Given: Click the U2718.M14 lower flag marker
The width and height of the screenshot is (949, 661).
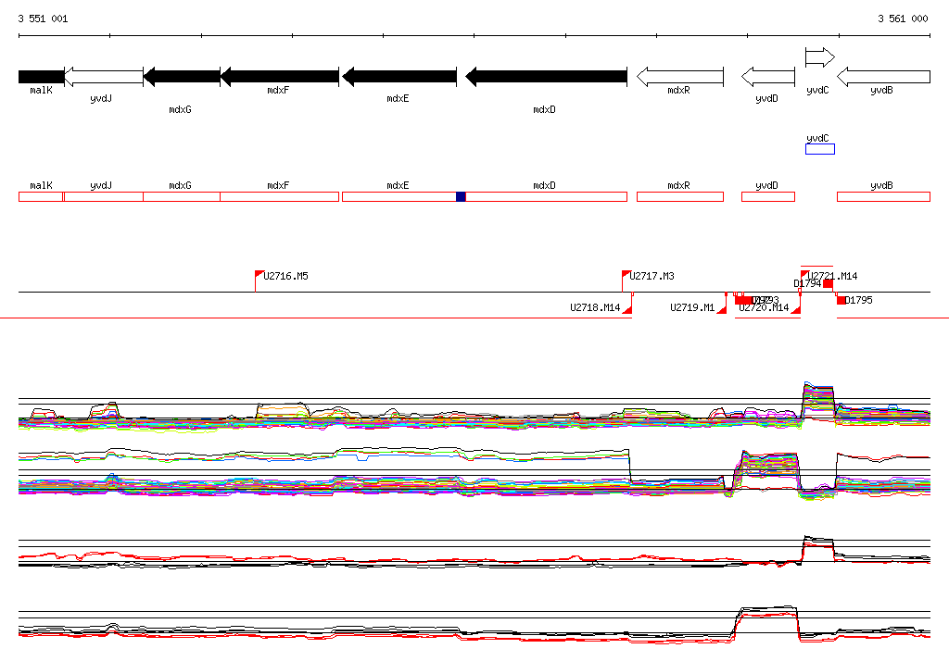Looking at the screenshot, I should [627, 309].
